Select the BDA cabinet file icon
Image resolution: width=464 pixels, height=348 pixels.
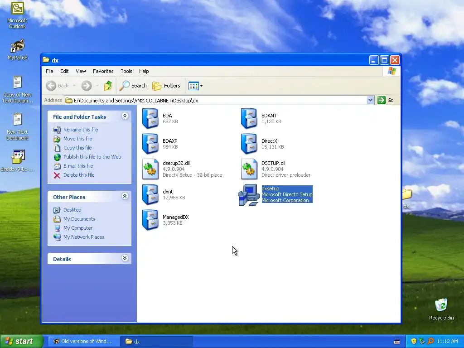point(150,118)
